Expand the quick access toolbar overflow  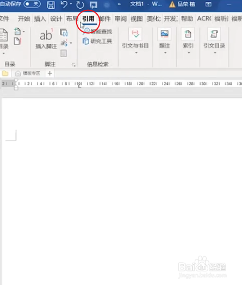pyautogui.click(x=119, y=4)
